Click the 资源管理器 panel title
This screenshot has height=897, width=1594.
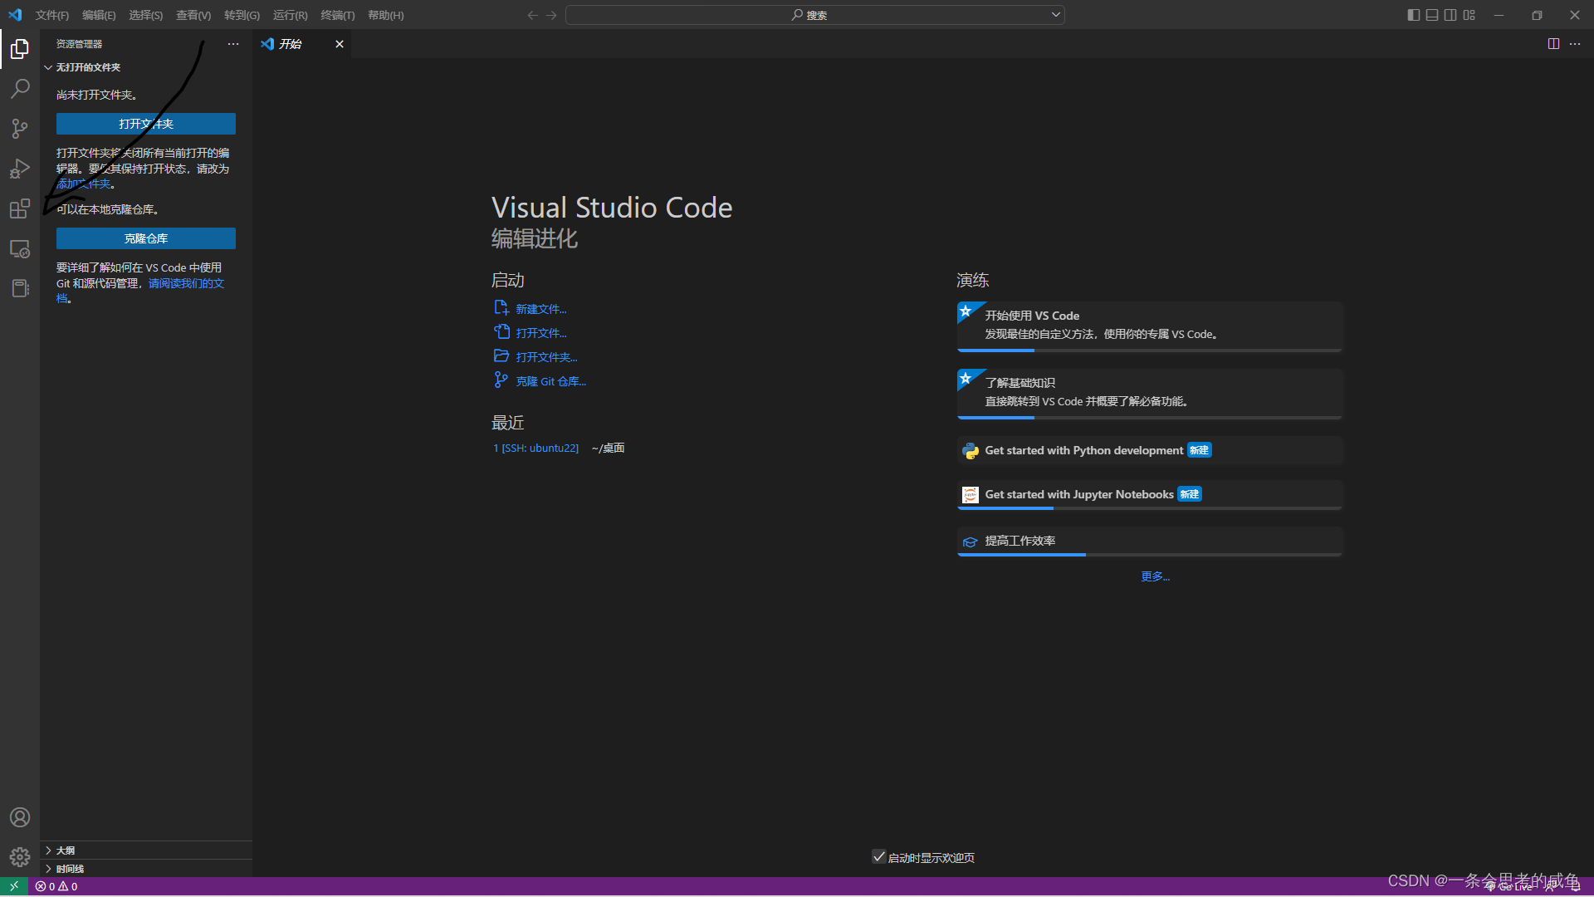[79, 44]
